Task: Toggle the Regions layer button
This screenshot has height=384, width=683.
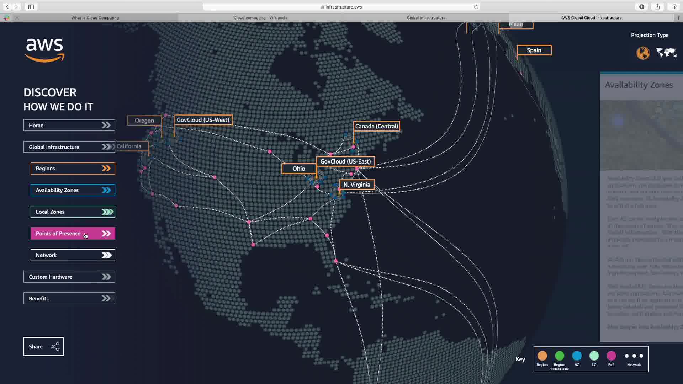Action: pos(73,169)
